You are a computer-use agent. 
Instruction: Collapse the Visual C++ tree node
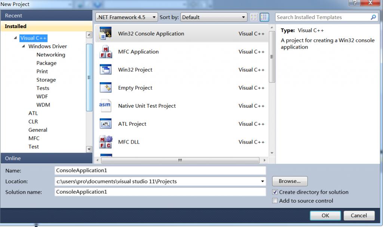point(15,38)
